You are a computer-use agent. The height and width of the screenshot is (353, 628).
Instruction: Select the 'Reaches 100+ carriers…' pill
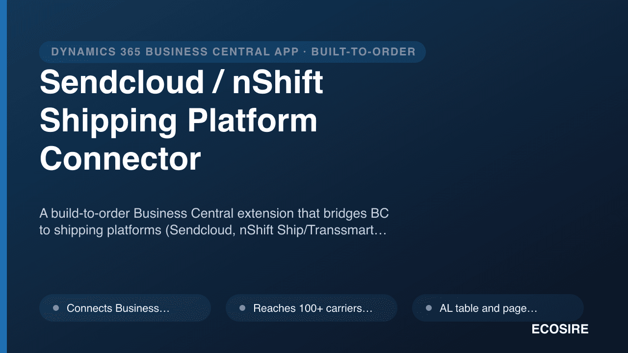312,308
